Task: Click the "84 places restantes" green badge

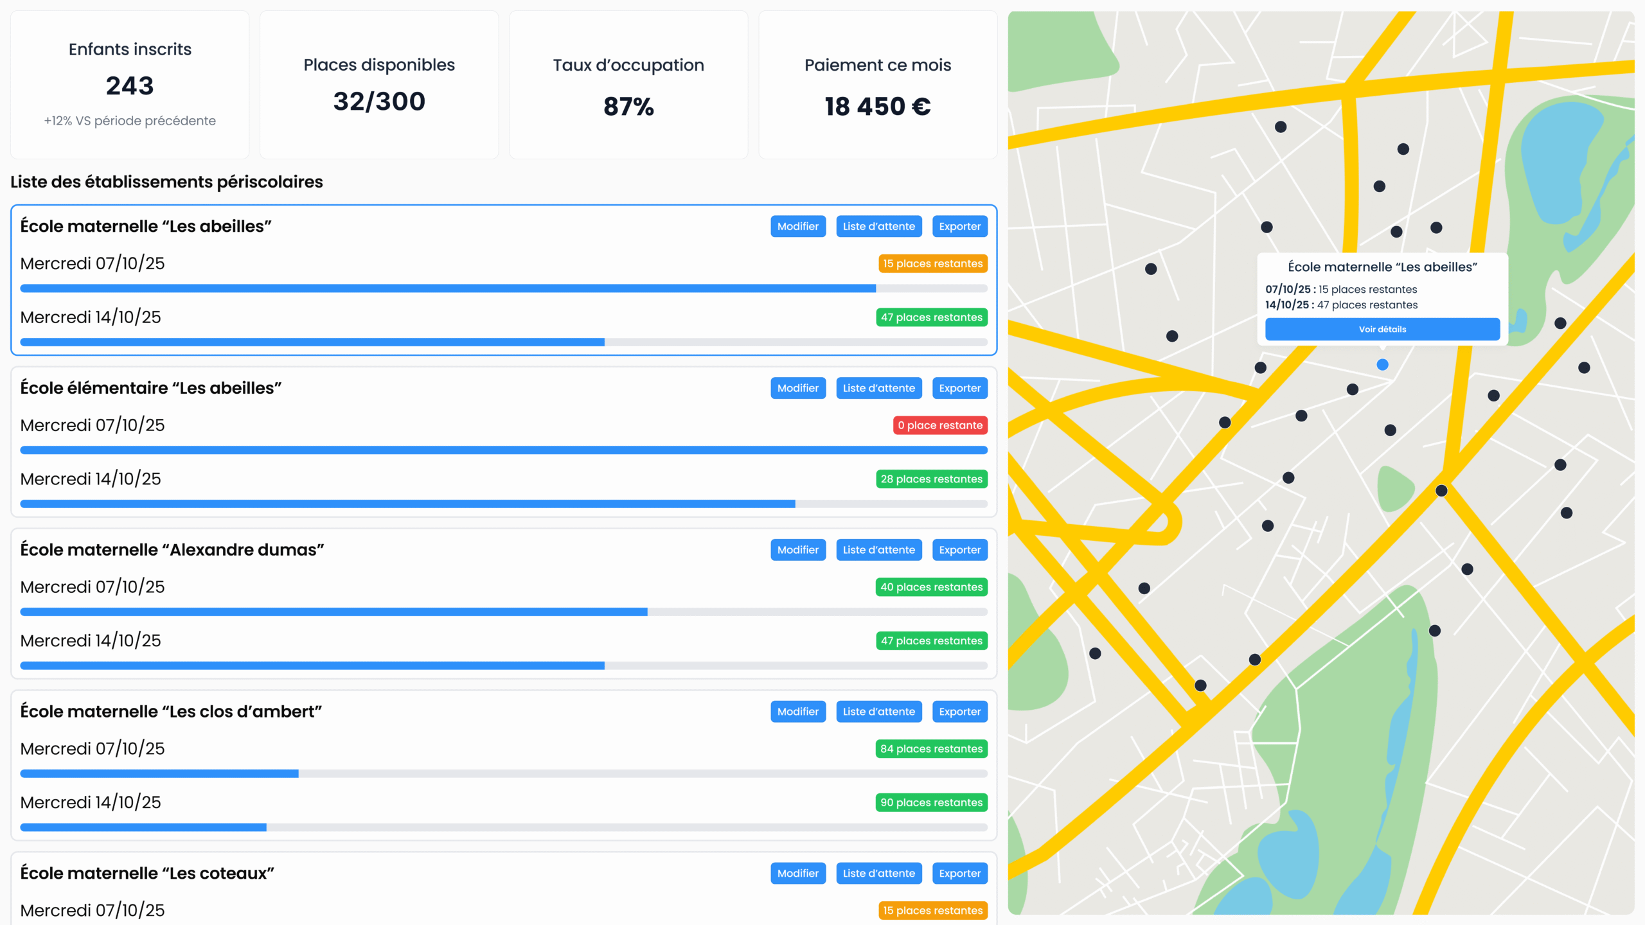Action: [931, 749]
